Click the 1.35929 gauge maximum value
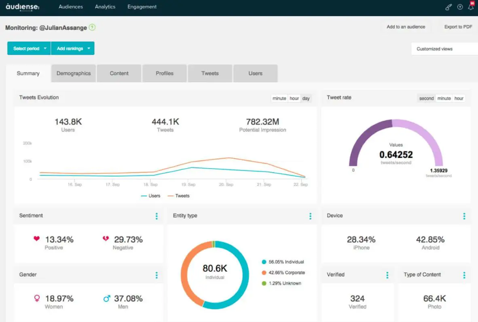Image resolution: width=478 pixels, height=322 pixels. pos(439,171)
